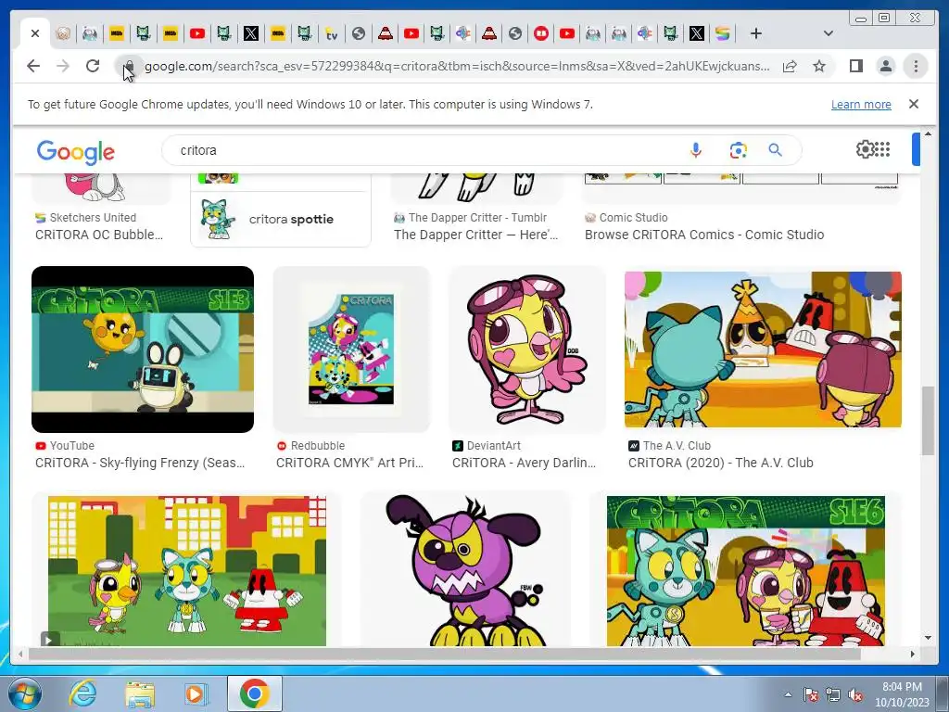Image resolution: width=949 pixels, height=712 pixels.
Task: Launch Internet Explorer from the taskbar
Action: pyautogui.click(x=82, y=693)
